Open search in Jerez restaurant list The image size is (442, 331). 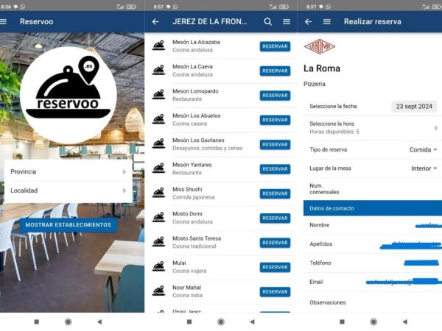(268, 21)
